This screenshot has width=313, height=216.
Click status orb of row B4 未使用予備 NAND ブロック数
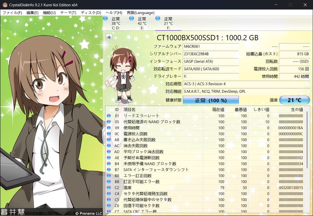(x=109, y=164)
